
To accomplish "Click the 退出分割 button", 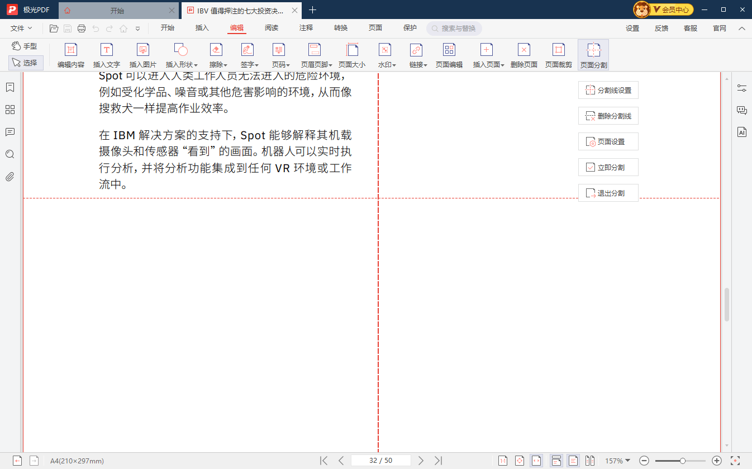I will pyautogui.click(x=608, y=192).
